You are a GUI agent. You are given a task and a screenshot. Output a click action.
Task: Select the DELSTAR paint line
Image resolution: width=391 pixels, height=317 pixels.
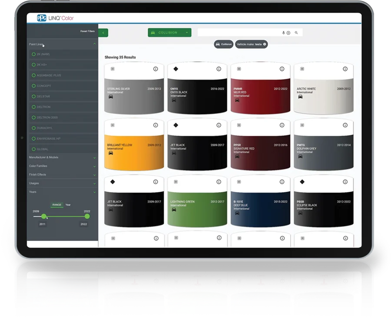[63, 96]
